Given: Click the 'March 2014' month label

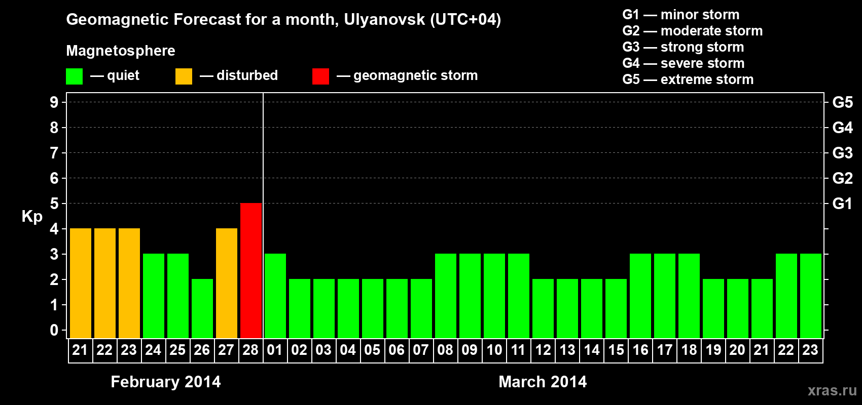Looking at the screenshot, I should click(543, 382).
